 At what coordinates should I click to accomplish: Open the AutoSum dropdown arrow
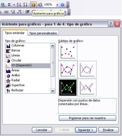(x=14, y=5)
